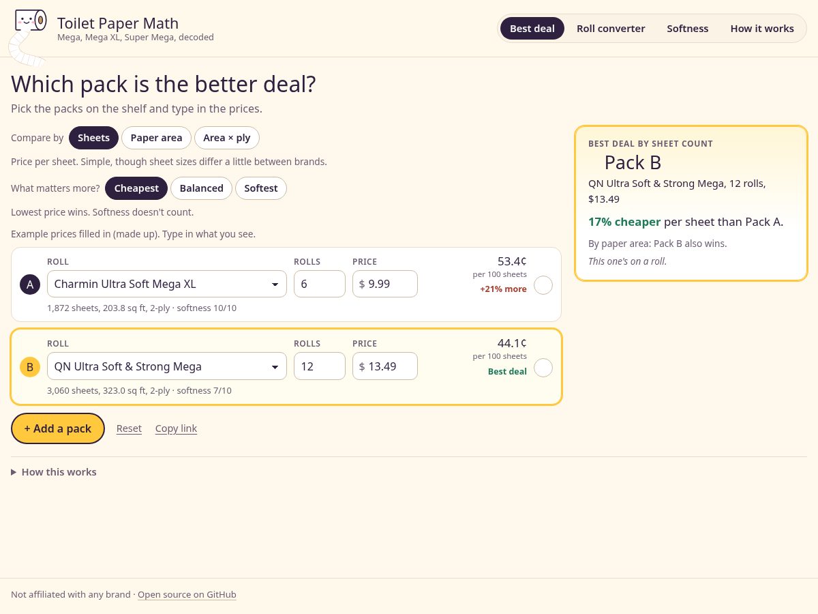
Task: Edit the rolls count field for Pack A
Action: pyautogui.click(x=320, y=284)
